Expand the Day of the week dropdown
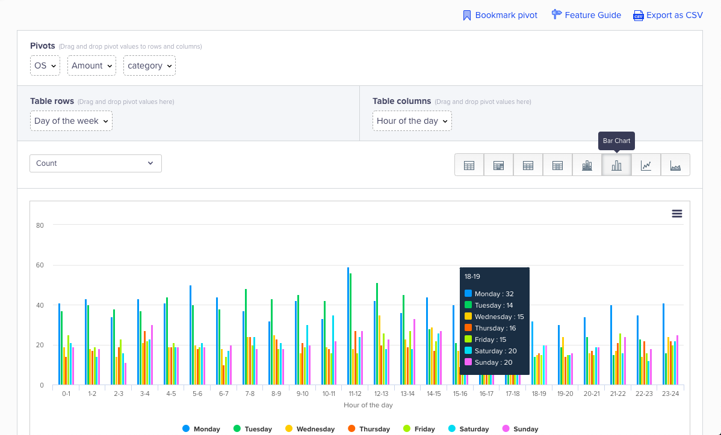Screen dimensions: 721x435 71,121
